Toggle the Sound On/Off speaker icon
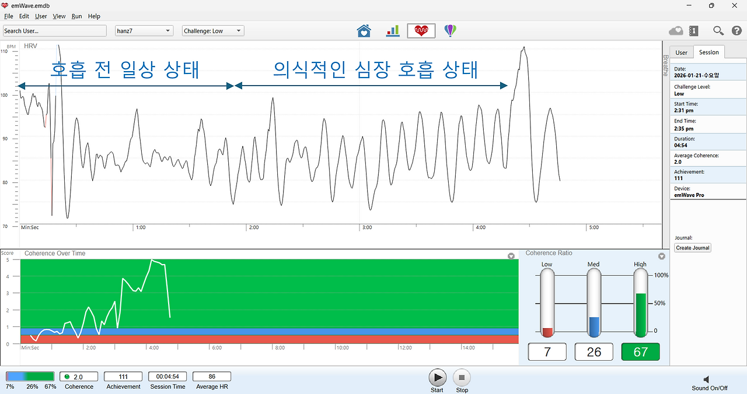 click(706, 379)
